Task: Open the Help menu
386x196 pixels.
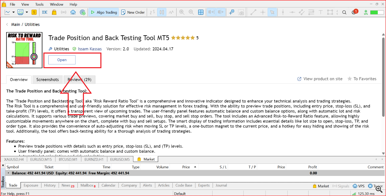Action: click(73, 4)
